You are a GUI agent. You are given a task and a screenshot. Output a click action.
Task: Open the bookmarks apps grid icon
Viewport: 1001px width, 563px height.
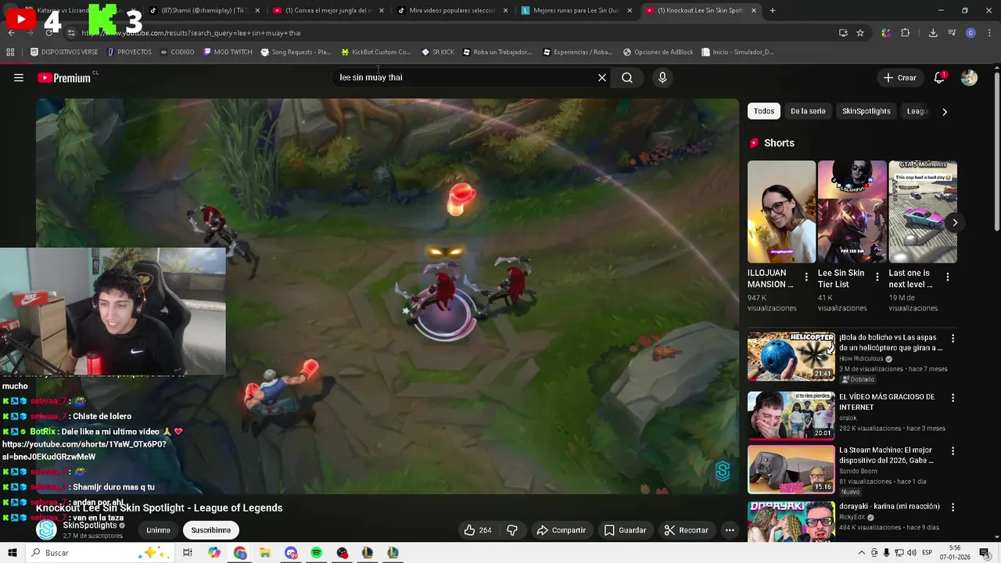coord(10,52)
